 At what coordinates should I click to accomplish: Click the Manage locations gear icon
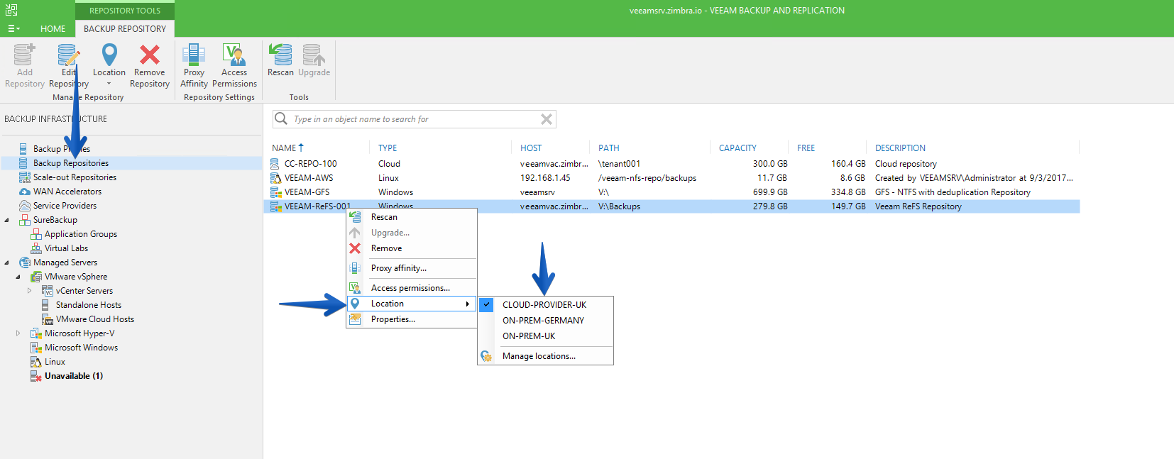pyautogui.click(x=486, y=356)
